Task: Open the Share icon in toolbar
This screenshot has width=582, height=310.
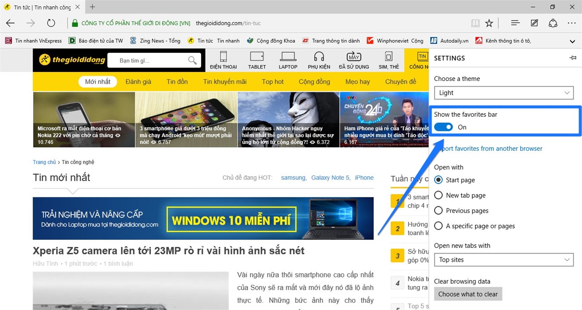Action: coord(553,23)
